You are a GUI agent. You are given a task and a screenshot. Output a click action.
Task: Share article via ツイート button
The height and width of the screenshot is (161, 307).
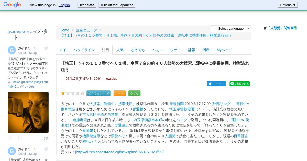[x=216, y=84]
